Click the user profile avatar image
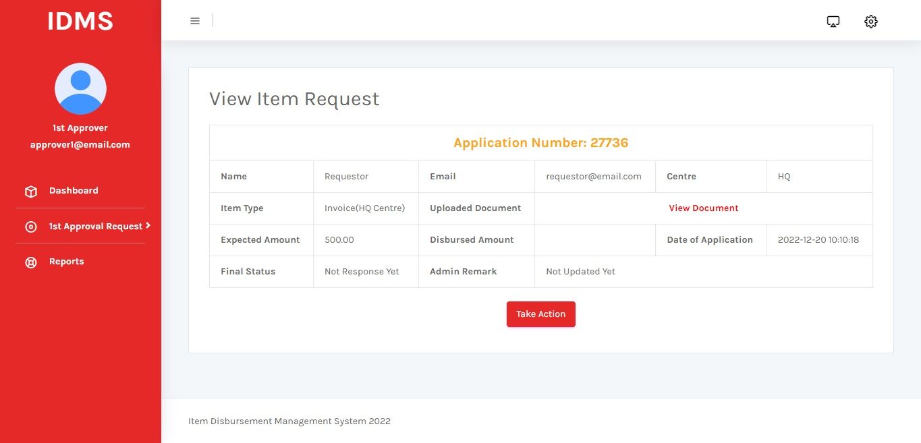Image resolution: width=921 pixels, height=443 pixels. [80, 88]
